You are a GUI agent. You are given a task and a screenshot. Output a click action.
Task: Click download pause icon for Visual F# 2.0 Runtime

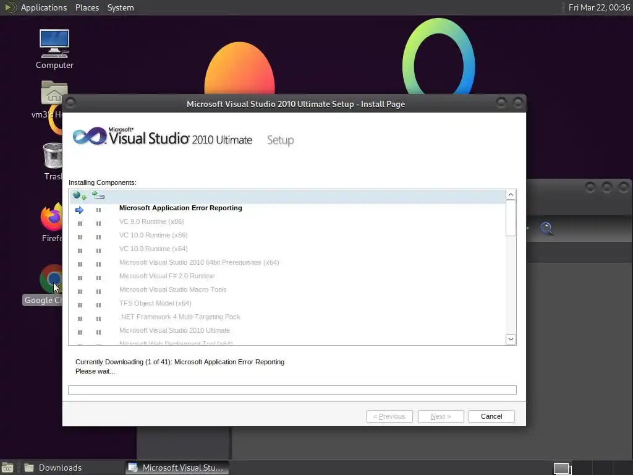(x=80, y=278)
